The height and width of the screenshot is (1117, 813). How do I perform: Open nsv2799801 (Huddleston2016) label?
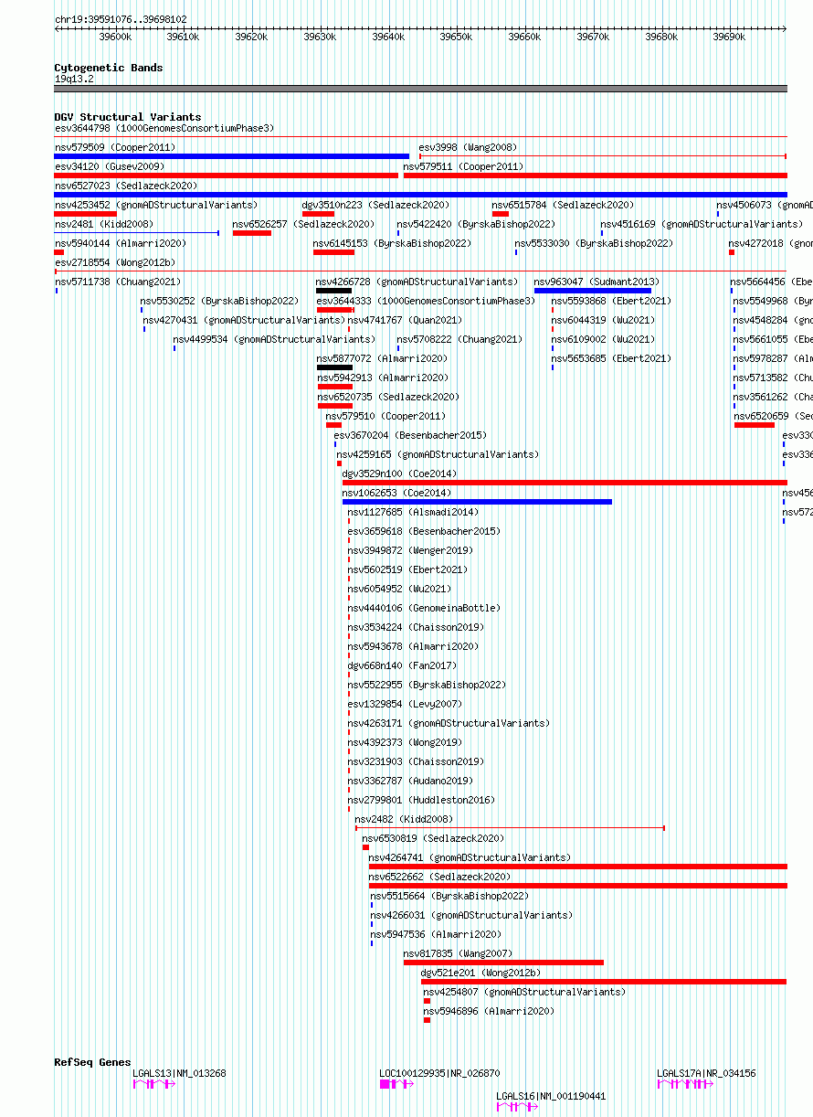pyautogui.click(x=420, y=800)
